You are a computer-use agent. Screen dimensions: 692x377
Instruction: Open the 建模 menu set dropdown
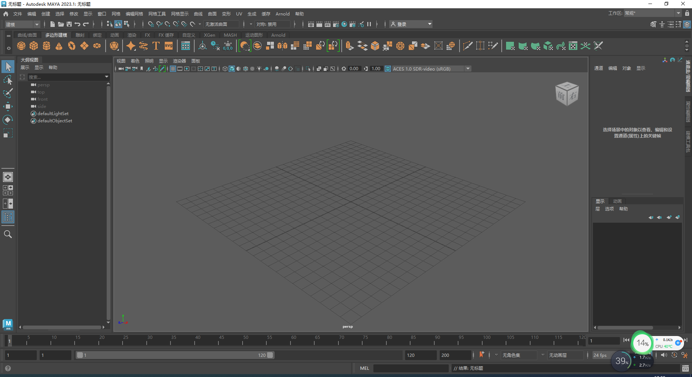36,24
